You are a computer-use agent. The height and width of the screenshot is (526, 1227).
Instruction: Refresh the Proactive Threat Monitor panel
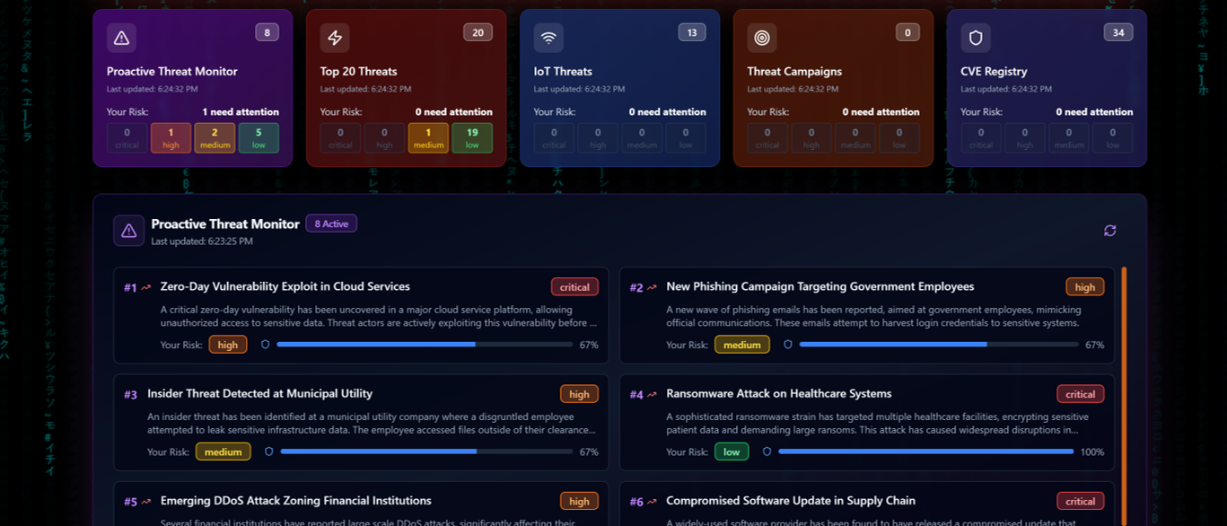pos(1110,231)
